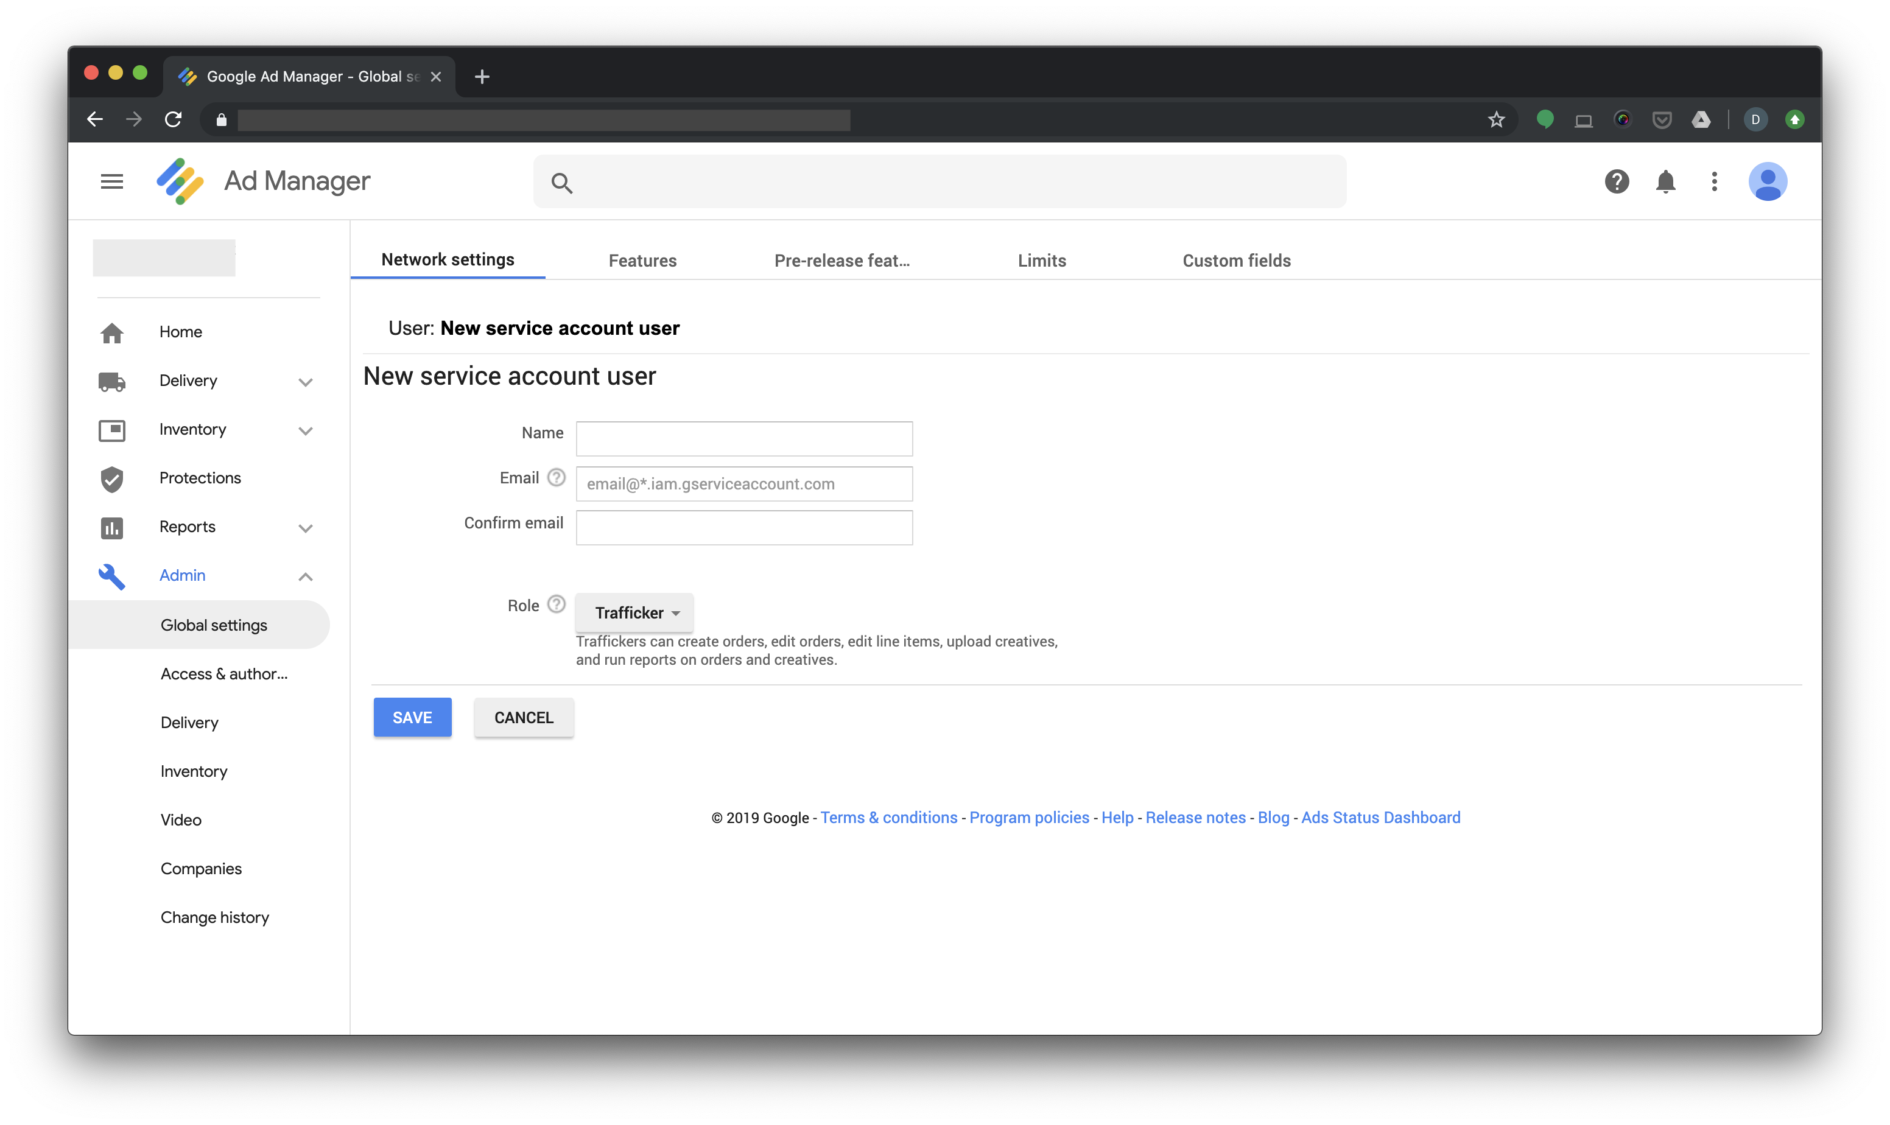The height and width of the screenshot is (1125, 1890).
Task: Click the search magnifier icon
Action: click(x=561, y=182)
